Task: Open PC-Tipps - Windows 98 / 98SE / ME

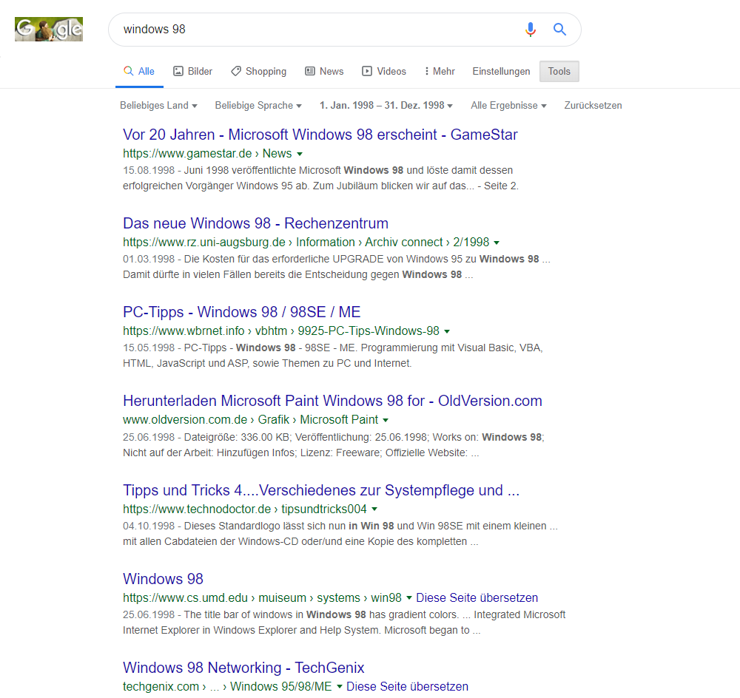Action: pyautogui.click(x=242, y=312)
